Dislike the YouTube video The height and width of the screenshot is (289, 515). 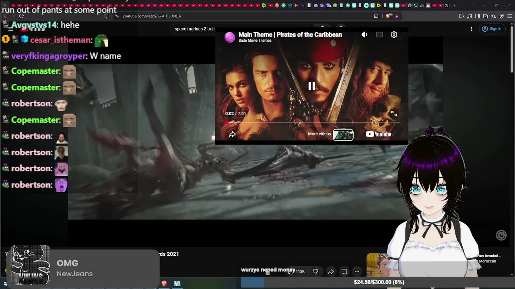(x=315, y=272)
